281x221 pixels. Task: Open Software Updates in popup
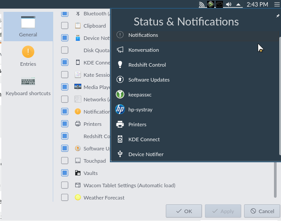196,80
